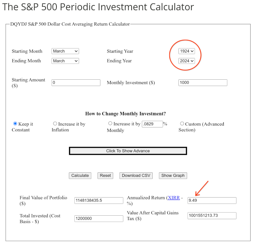Image resolution: width=255 pixels, height=245 pixels.
Task: Expand the Starting Year dropdown showing 1924
Action: coord(186,51)
